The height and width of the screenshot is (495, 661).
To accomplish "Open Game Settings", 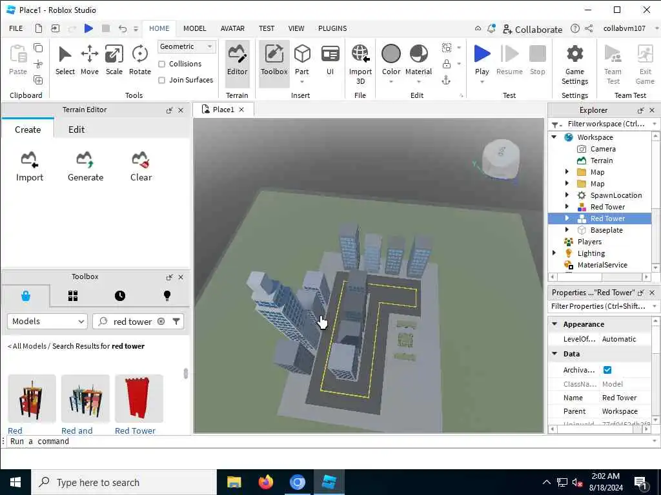I will point(575,64).
